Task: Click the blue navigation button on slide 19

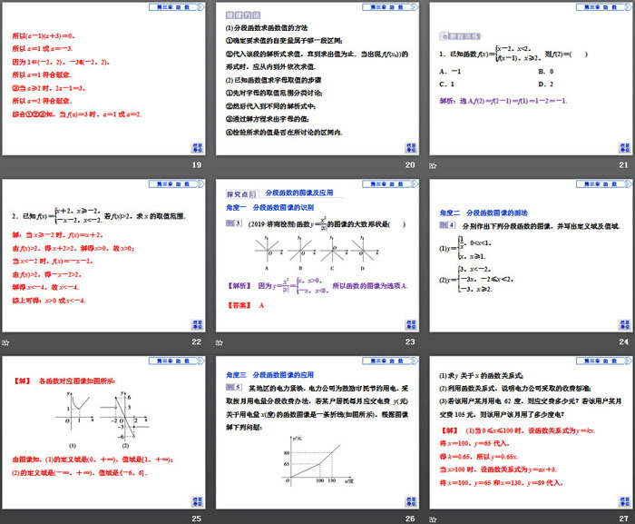Action: (197, 148)
